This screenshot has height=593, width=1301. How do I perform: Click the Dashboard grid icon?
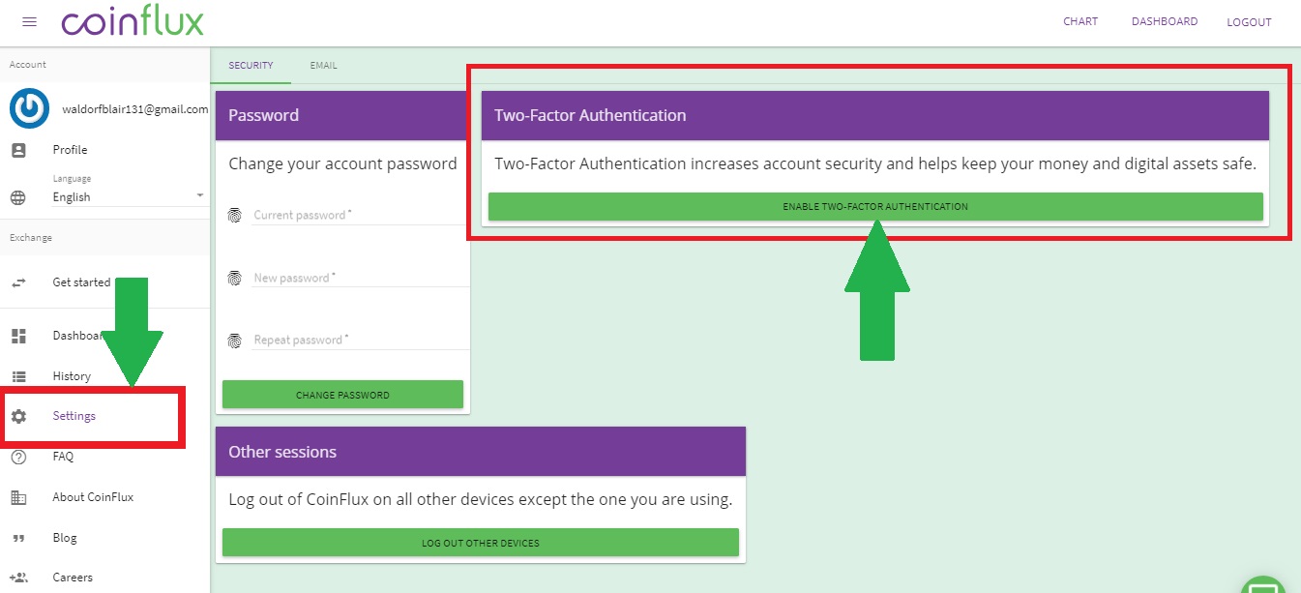18,336
